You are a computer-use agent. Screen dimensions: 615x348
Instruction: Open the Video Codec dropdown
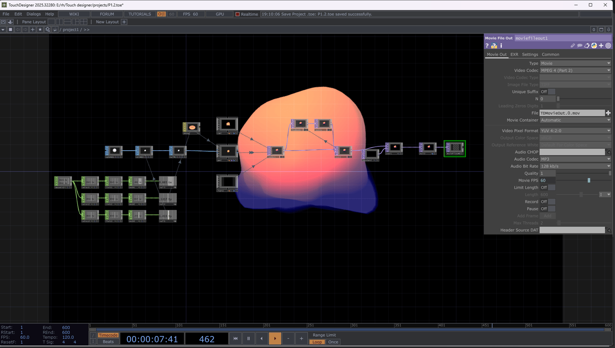coord(575,71)
